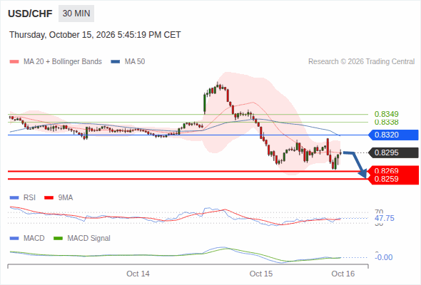The width and height of the screenshot is (421, 285).
Task: Click the MA 50 legend label
Action: (135, 62)
